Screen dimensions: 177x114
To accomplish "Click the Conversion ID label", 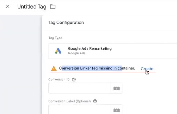I will pyautogui.click(x=59, y=80).
